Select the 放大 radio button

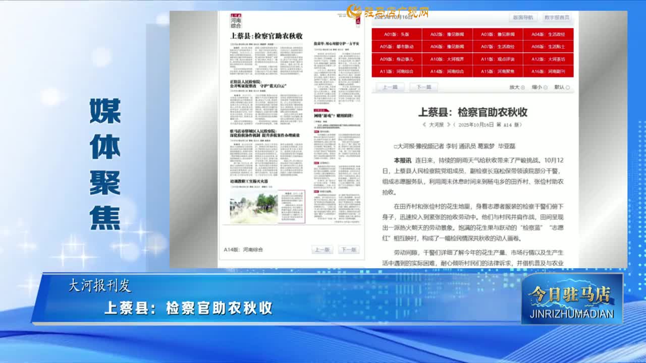pos(522,87)
